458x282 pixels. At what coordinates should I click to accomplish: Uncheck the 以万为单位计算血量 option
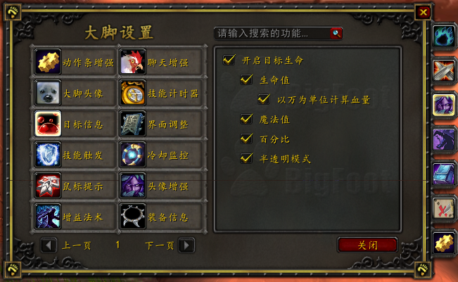(264, 99)
